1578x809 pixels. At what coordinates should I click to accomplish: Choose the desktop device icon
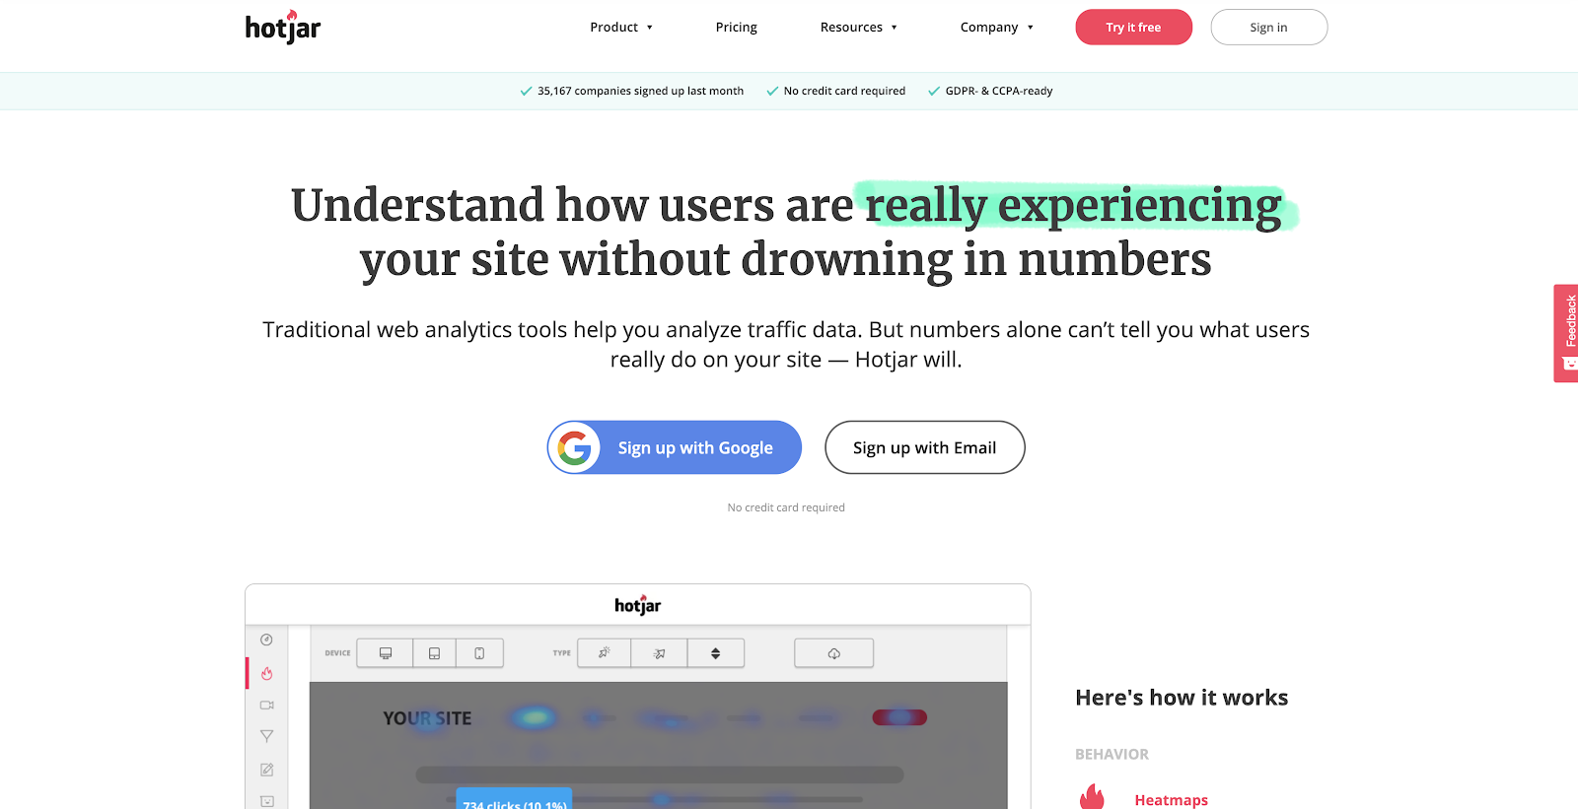tap(386, 653)
